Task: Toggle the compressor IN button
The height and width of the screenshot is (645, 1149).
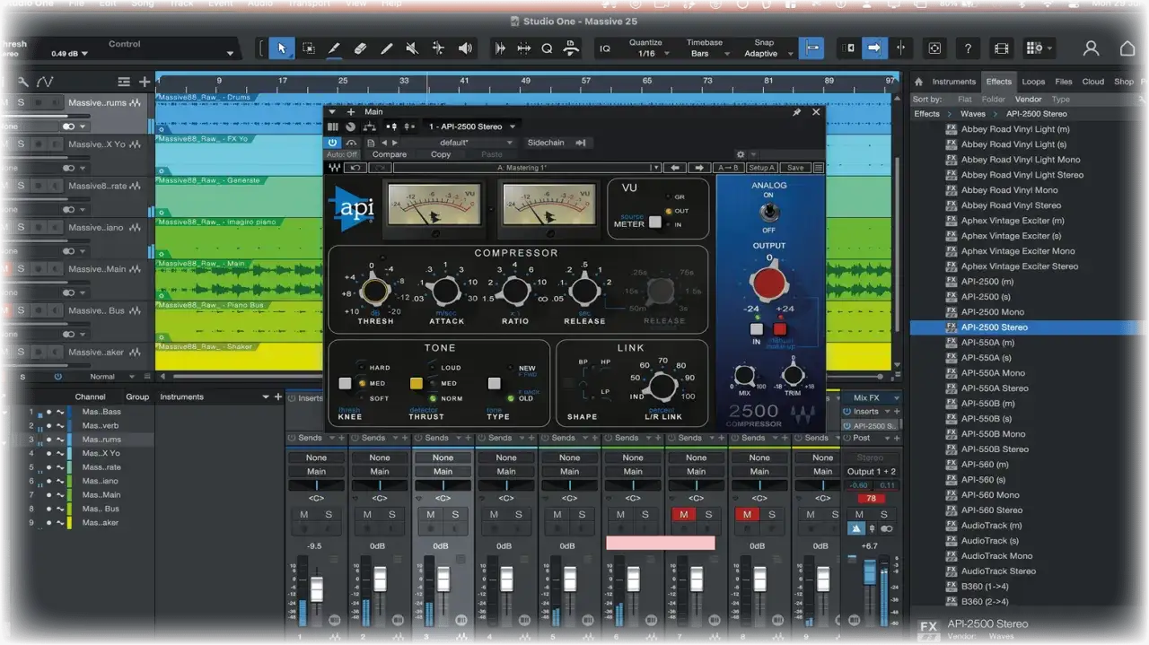Action: coord(757,329)
